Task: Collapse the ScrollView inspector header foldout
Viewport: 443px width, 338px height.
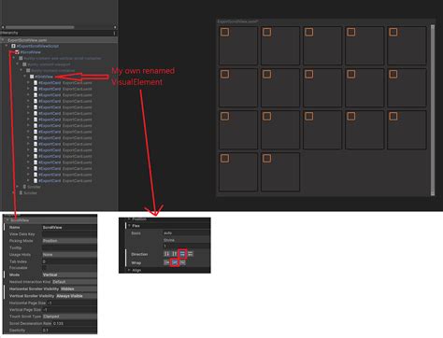Action: tap(7, 220)
